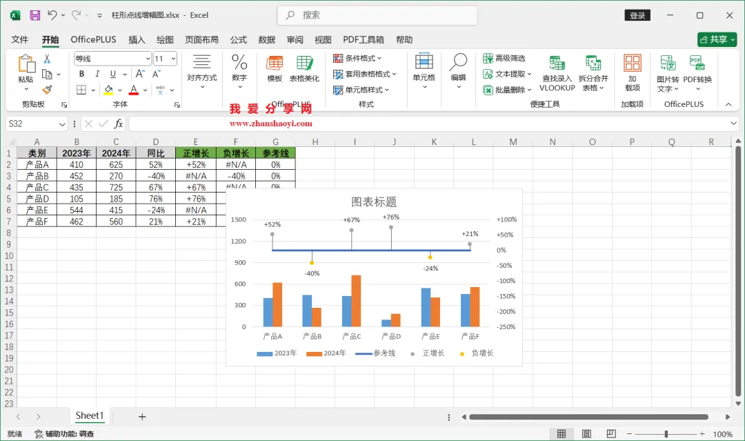This screenshot has height=441, width=745.
Task: Switch to 插入 tab
Action: (x=137, y=39)
